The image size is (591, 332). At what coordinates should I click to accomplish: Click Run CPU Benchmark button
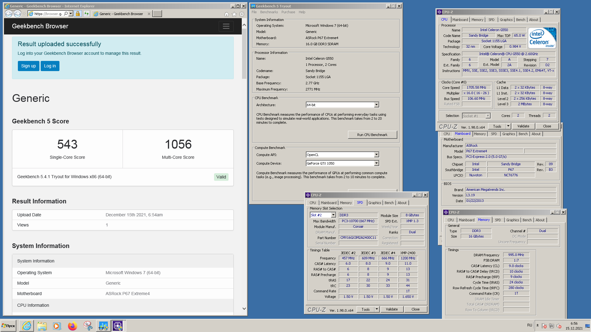pyautogui.click(x=372, y=135)
